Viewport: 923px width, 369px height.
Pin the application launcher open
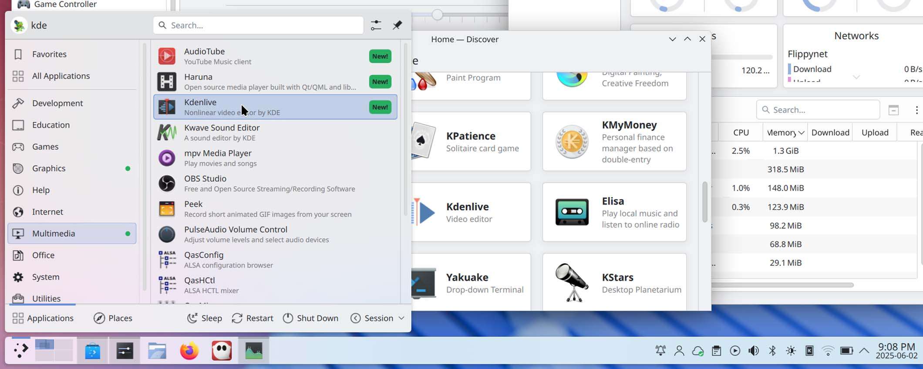tap(397, 25)
